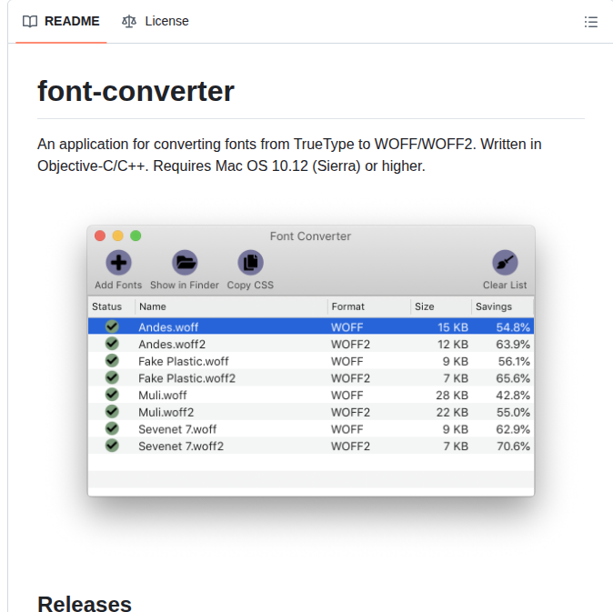Click the checkmark status of Fake Plastic.woff2
This screenshot has height=612, width=613.
(x=112, y=377)
